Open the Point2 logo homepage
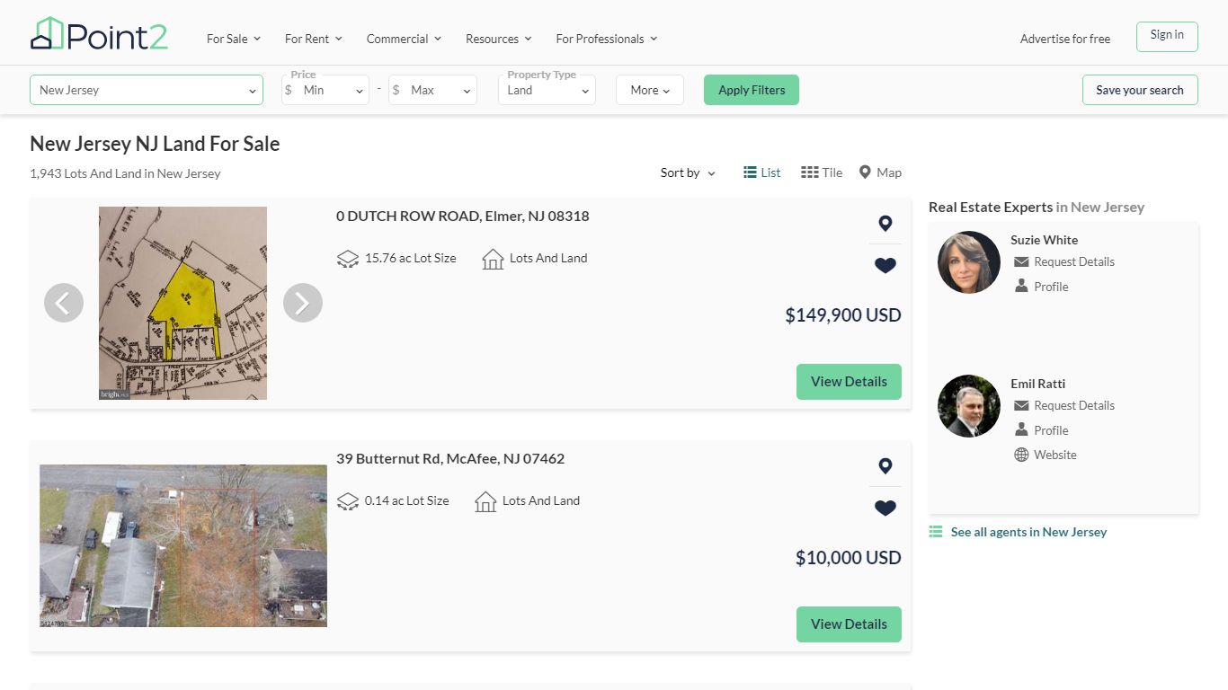The image size is (1228, 690). click(99, 35)
